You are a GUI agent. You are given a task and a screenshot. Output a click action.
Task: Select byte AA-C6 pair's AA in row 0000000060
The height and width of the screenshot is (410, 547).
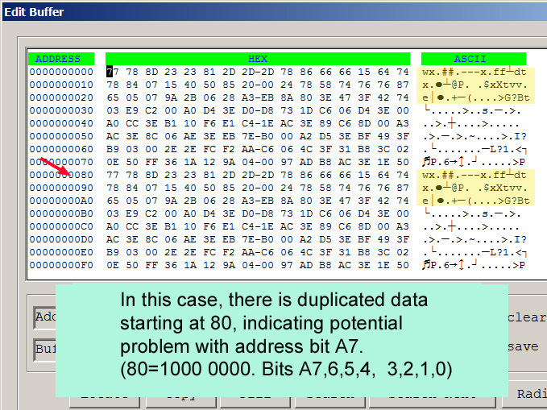click(248, 149)
